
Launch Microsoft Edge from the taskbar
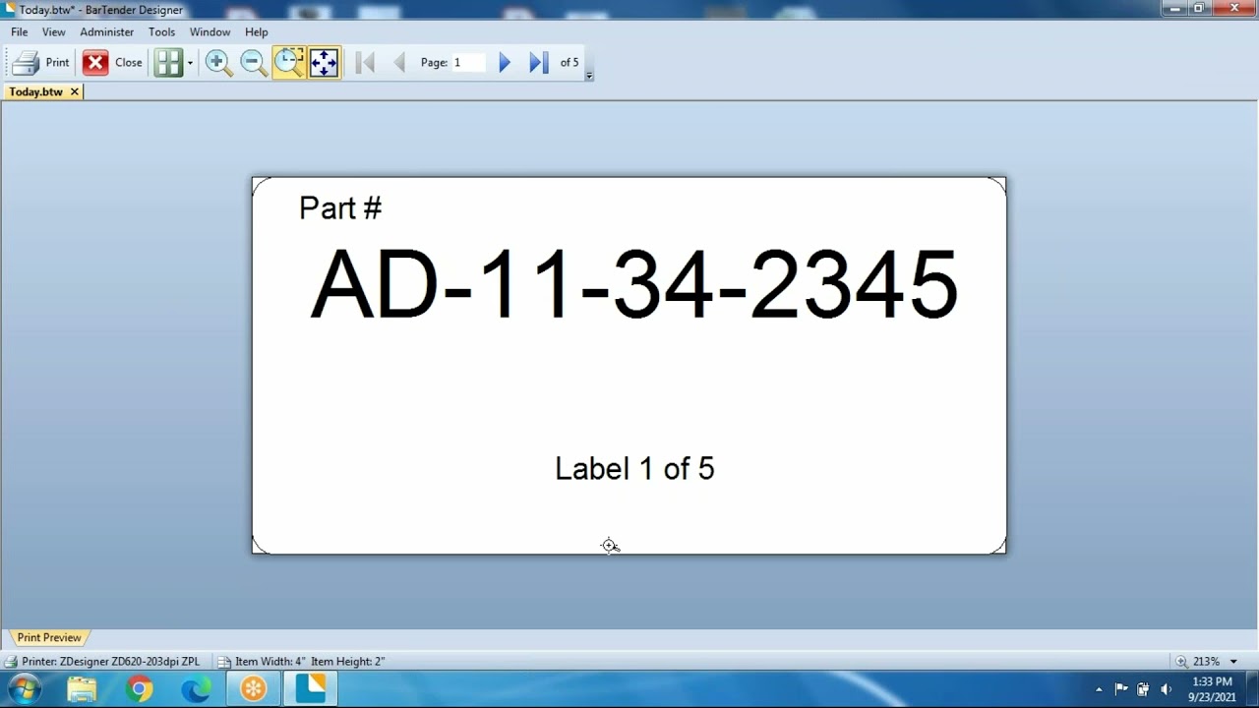click(x=197, y=689)
